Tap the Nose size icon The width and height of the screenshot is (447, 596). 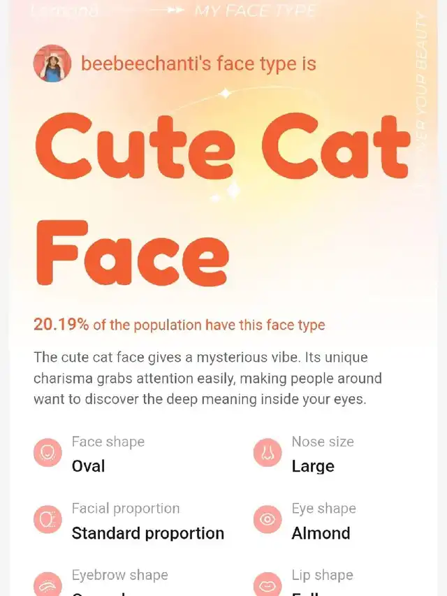(268, 453)
